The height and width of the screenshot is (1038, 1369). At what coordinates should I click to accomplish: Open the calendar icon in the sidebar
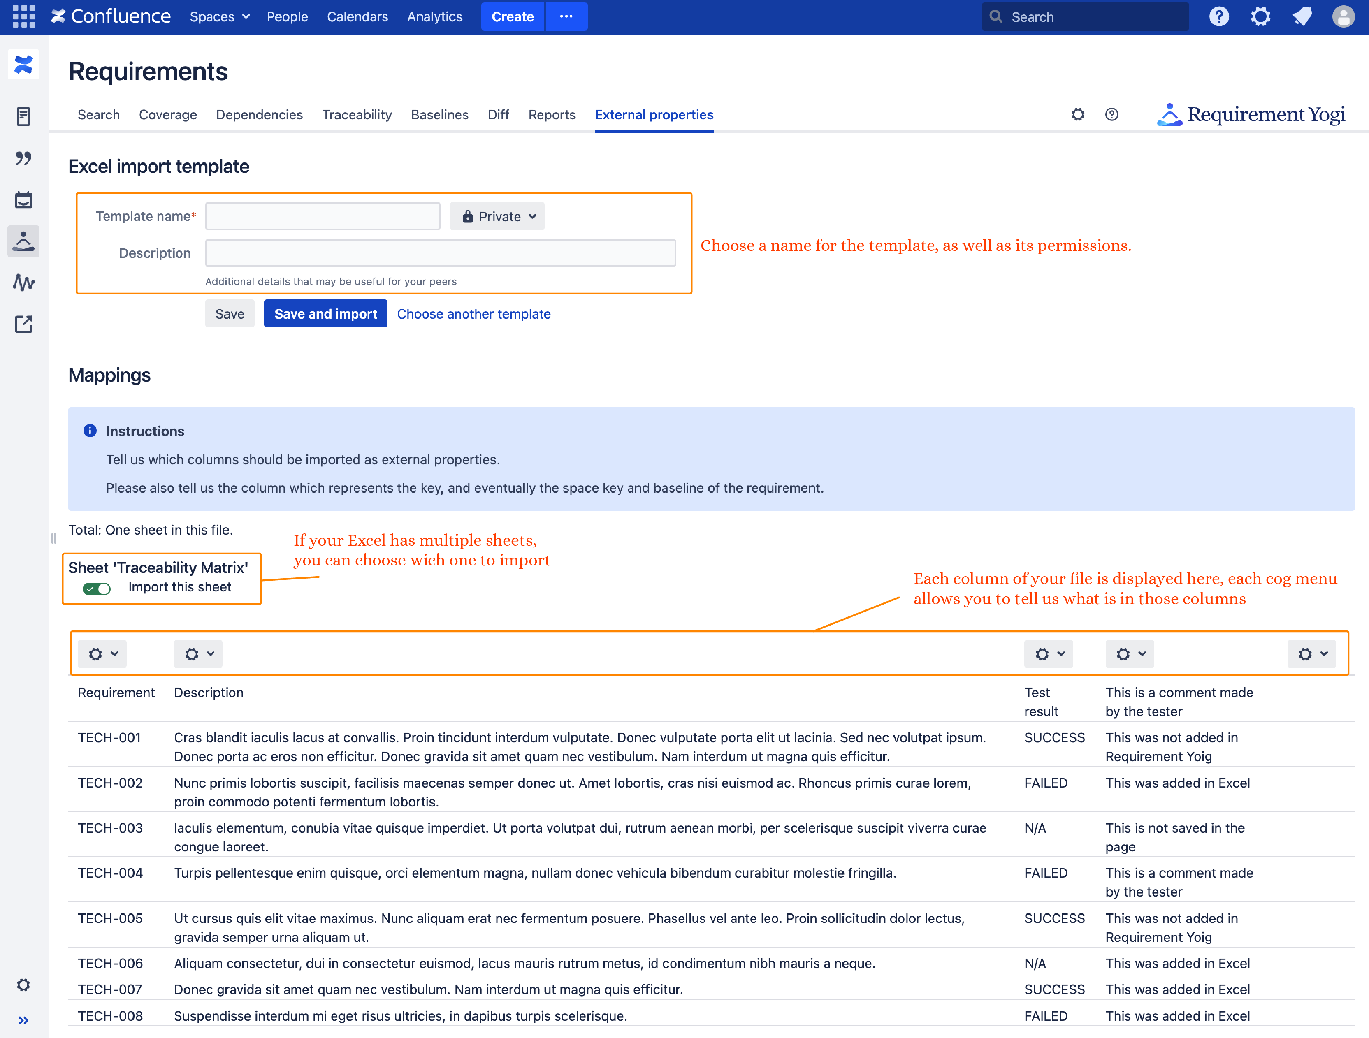point(23,199)
